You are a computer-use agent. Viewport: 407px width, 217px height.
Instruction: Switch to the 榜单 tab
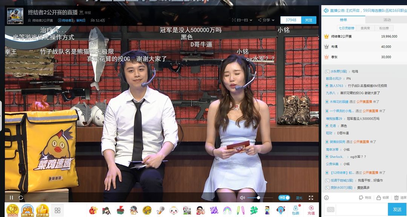(343, 20)
